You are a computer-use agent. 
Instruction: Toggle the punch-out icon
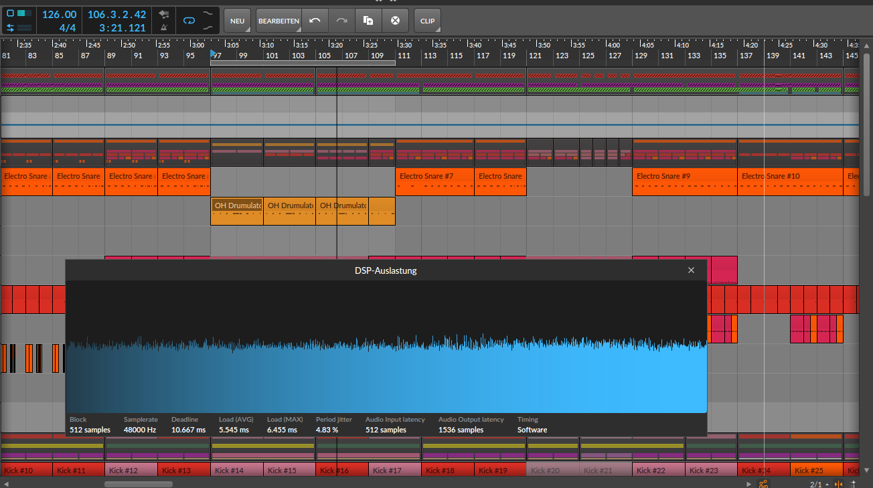[209, 27]
